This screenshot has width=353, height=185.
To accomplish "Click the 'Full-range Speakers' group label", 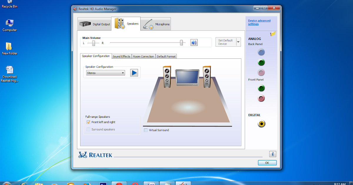I will click(98, 117).
